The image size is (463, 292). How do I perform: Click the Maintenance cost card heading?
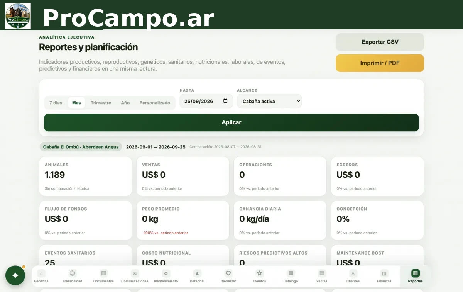coord(360,253)
